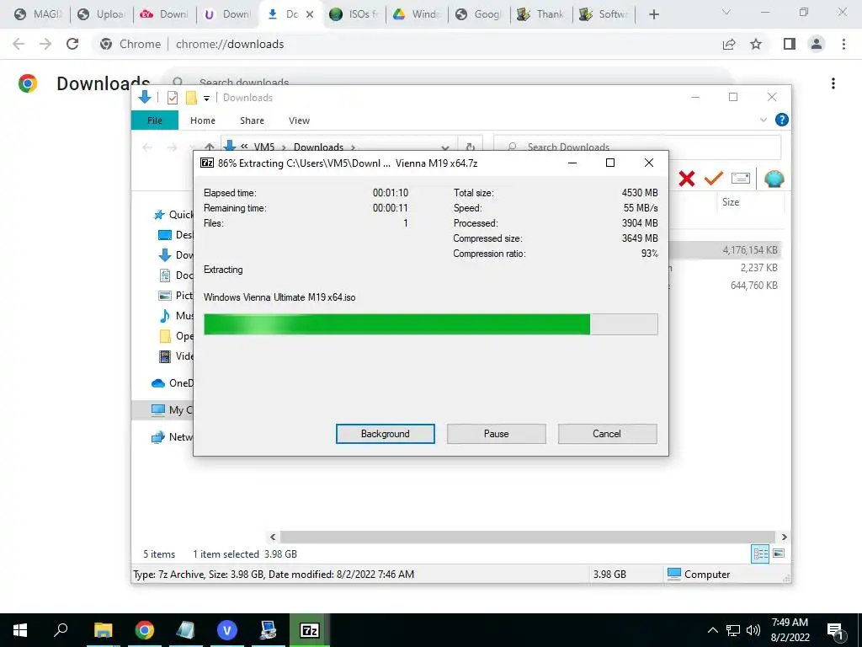862x647 pixels.
Task: Click the Chrome address bar
Action: coord(407,44)
